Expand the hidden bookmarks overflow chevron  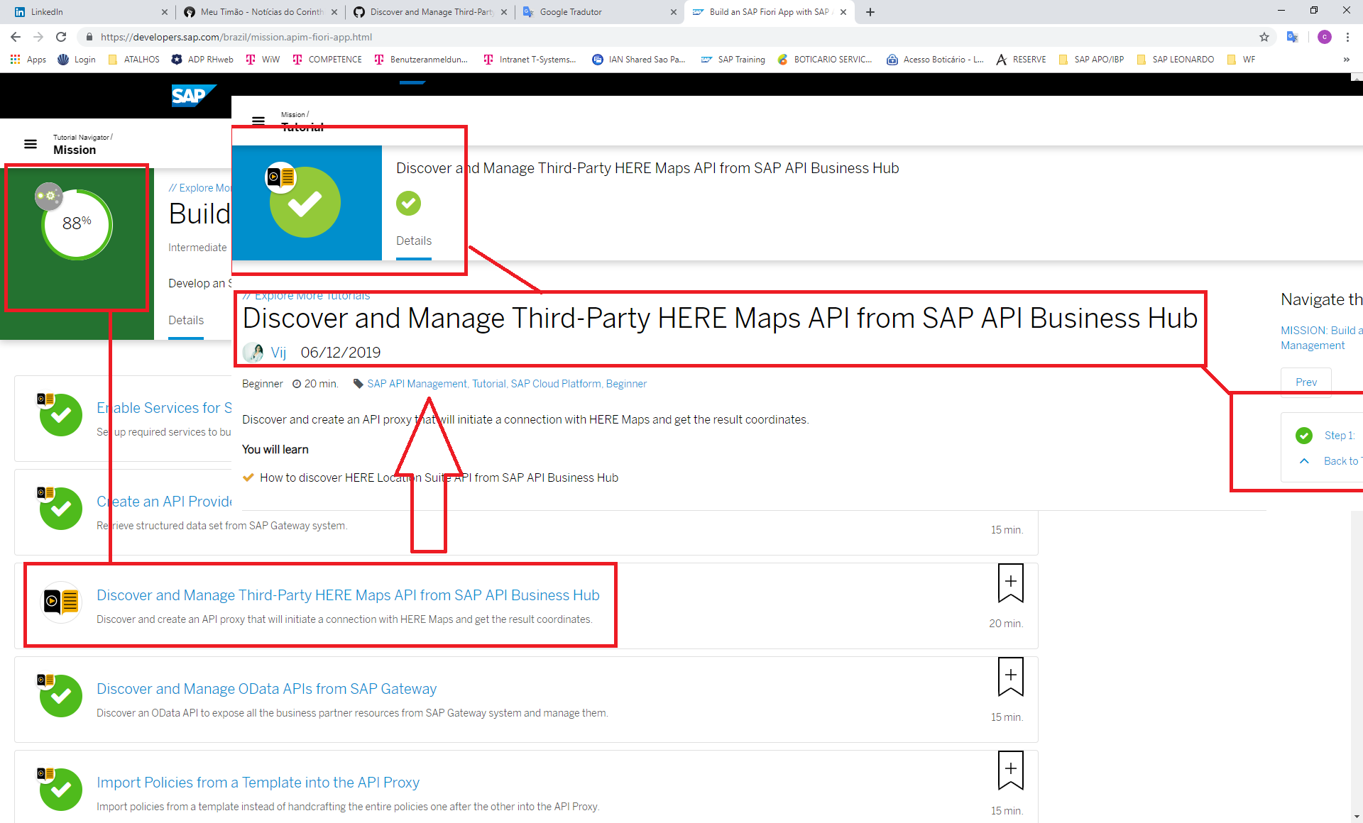(1347, 59)
